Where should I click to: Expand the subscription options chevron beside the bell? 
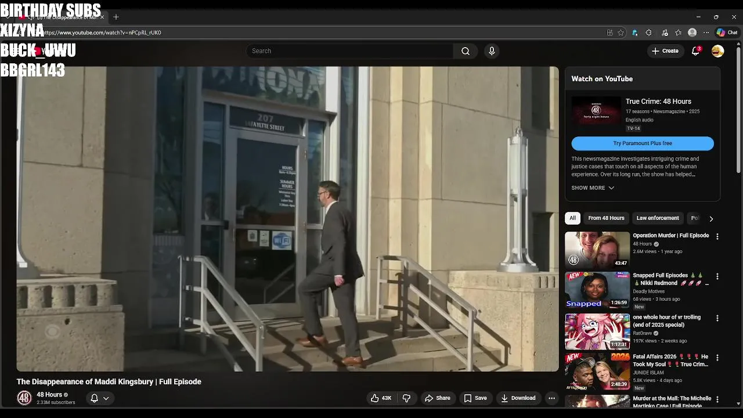point(106,398)
